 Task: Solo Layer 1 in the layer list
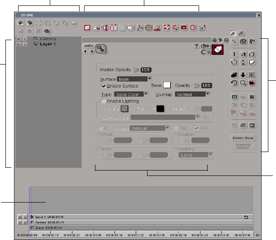tap(25, 44)
